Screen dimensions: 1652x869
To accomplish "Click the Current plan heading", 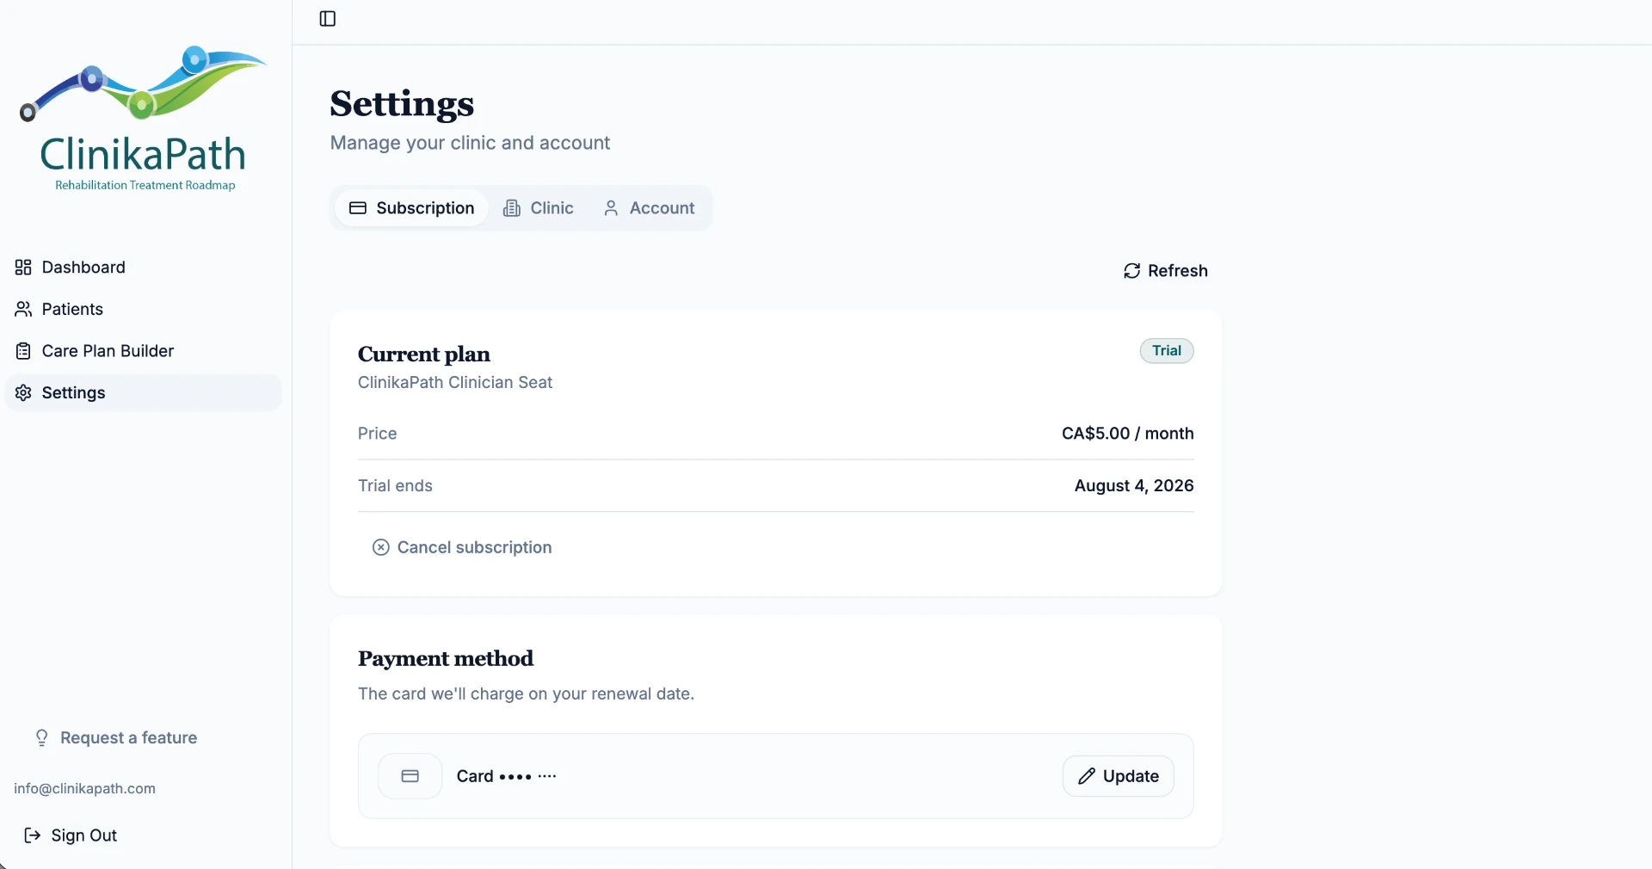I will pos(424,354).
